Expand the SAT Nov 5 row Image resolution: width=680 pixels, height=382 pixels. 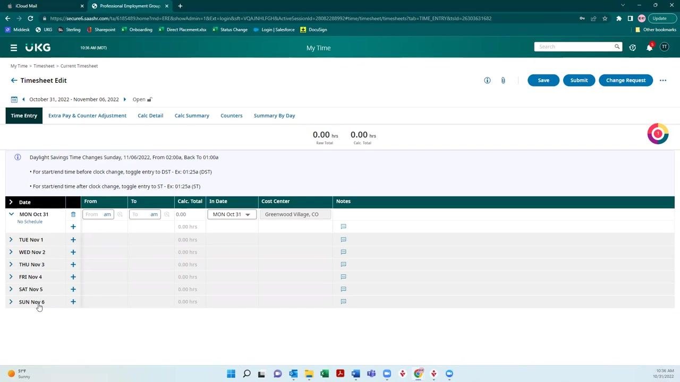(11, 289)
